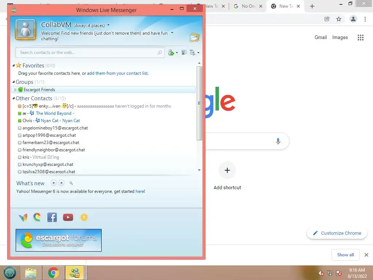The height and width of the screenshot is (280, 373).
Task: Click the escargot forums banner
Action: [59, 240]
